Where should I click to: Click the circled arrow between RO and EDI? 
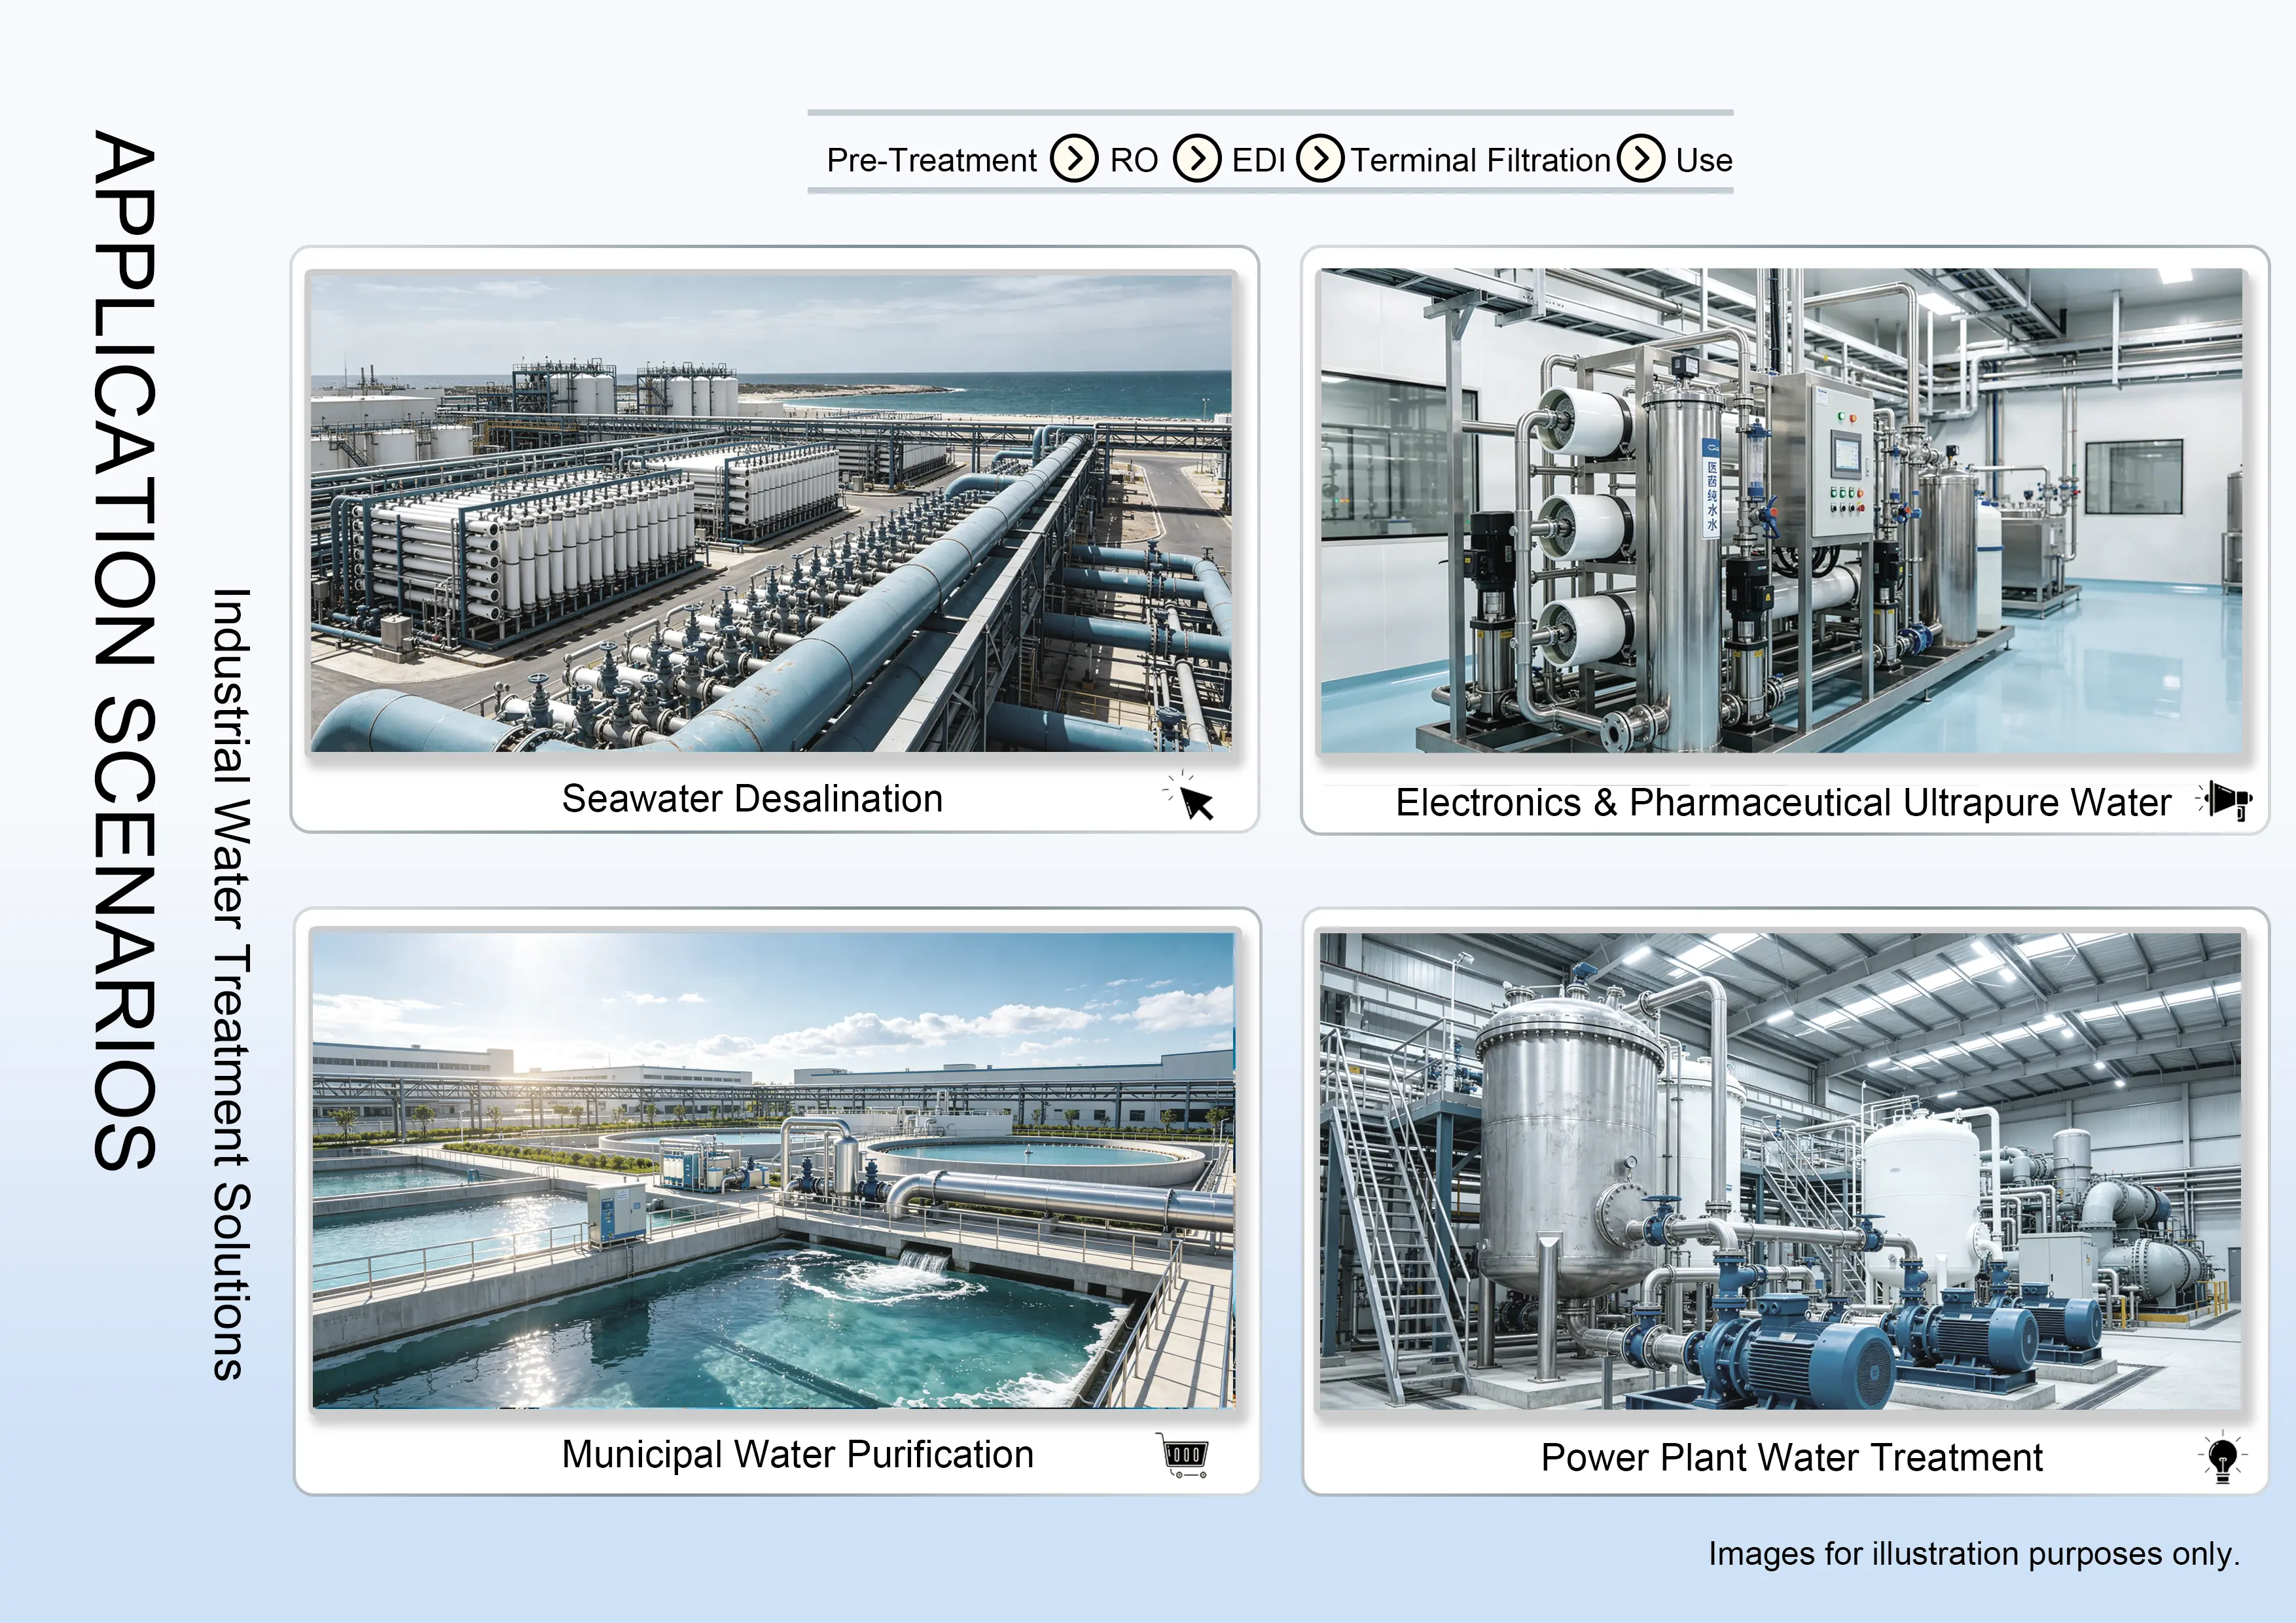tap(1197, 159)
